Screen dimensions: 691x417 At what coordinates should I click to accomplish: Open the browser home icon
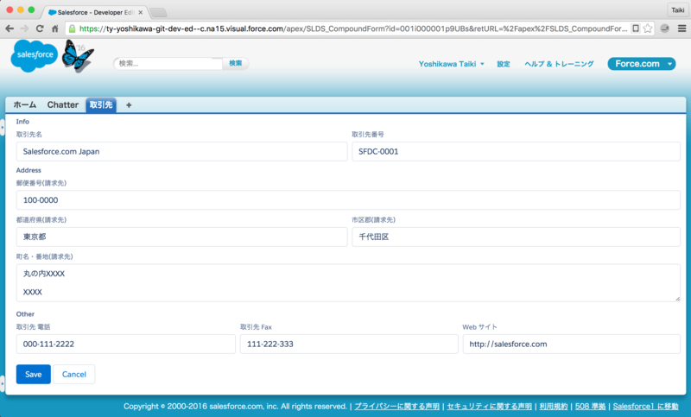(54, 28)
